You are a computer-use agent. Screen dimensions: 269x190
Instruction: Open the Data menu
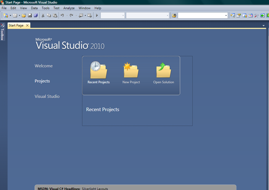pyautogui.click(x=34, y=8)
